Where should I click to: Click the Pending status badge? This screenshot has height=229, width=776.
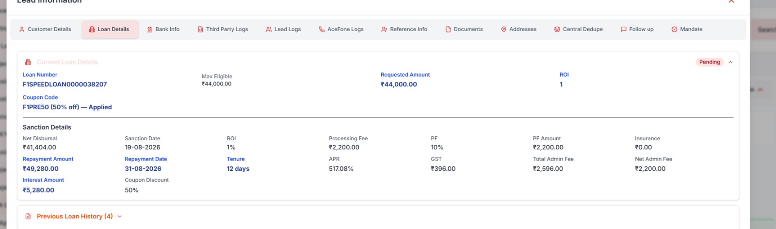pyautogui.click(x=710, y=62)
